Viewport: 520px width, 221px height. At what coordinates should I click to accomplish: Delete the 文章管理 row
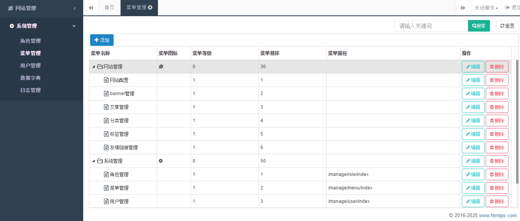click(497, 107)
